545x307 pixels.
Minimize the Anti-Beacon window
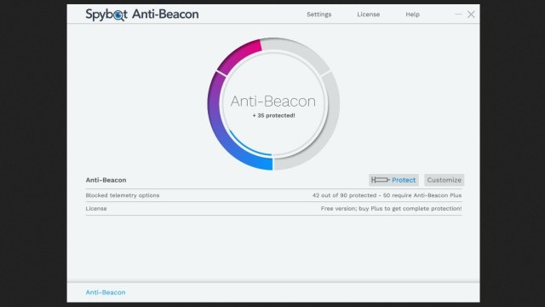pos(458,14)
